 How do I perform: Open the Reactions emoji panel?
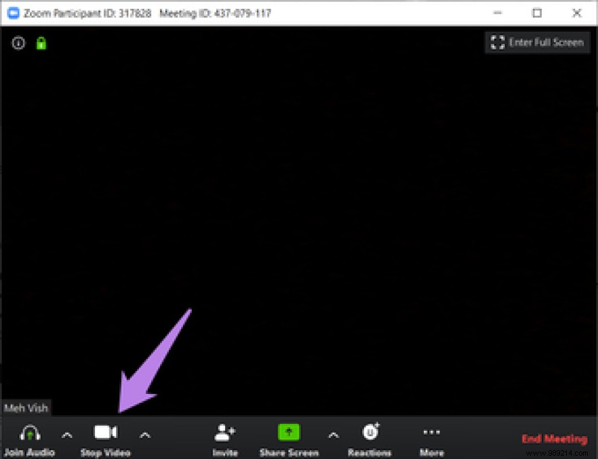tap(370, 431)
